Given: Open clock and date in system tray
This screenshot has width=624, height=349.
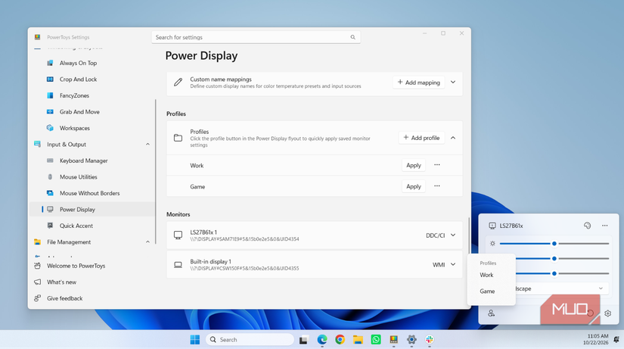Looking at the screenshot, I should pos(596,339).
